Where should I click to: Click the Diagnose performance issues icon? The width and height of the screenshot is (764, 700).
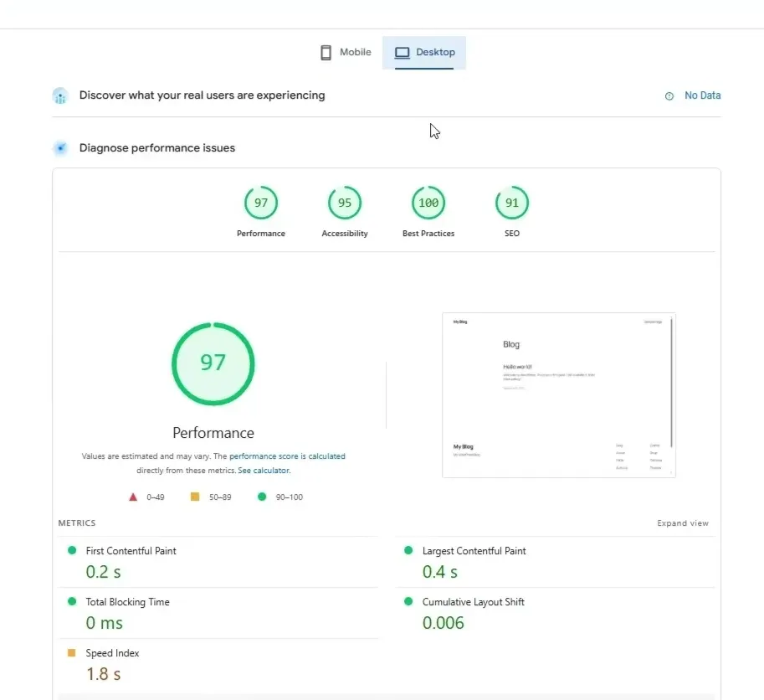coord(60,147)
